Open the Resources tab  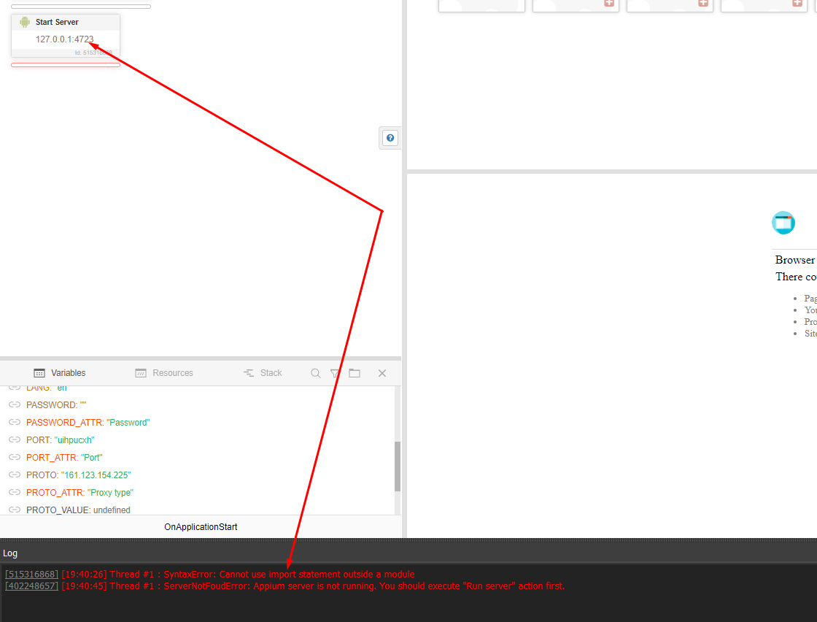[164, 373]
